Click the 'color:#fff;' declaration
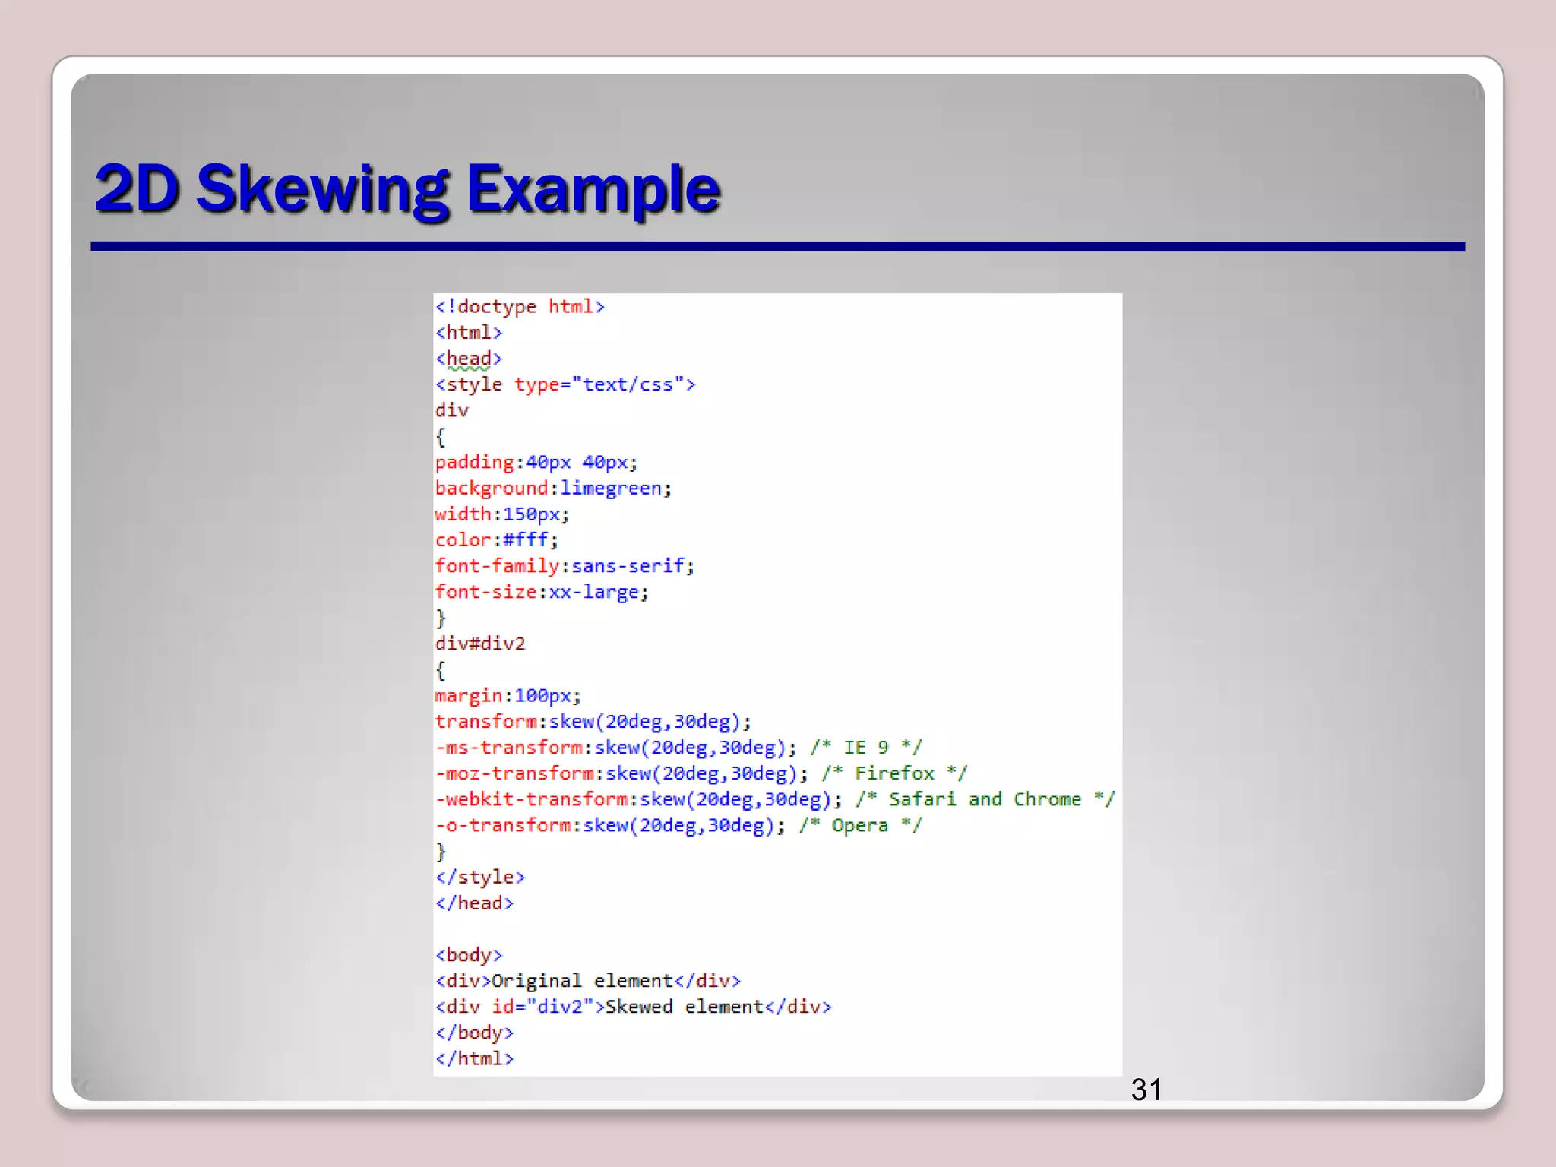The width and height of the screenshot is (1556, 1167). coord(496,540)
